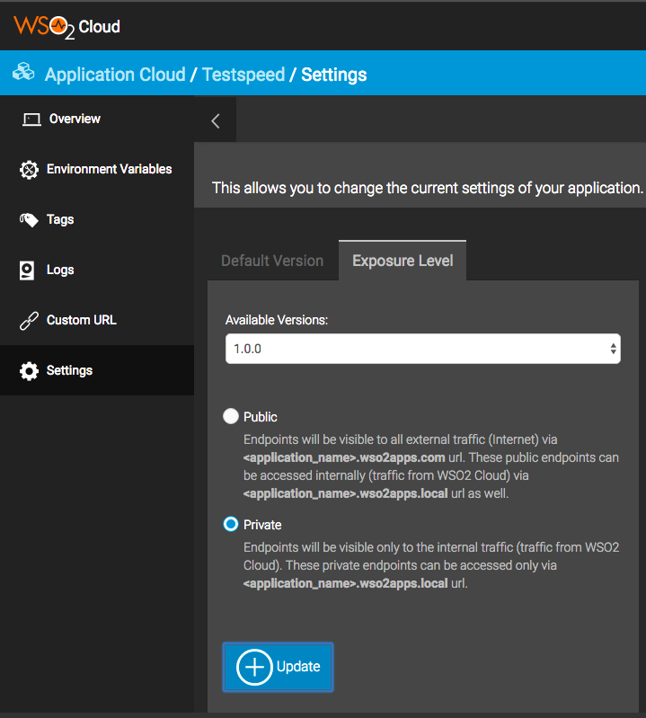Viewport: 646px width, 718px height.
Task: Click the Logs icon in sidebar
Action: [x=28, y=270]
